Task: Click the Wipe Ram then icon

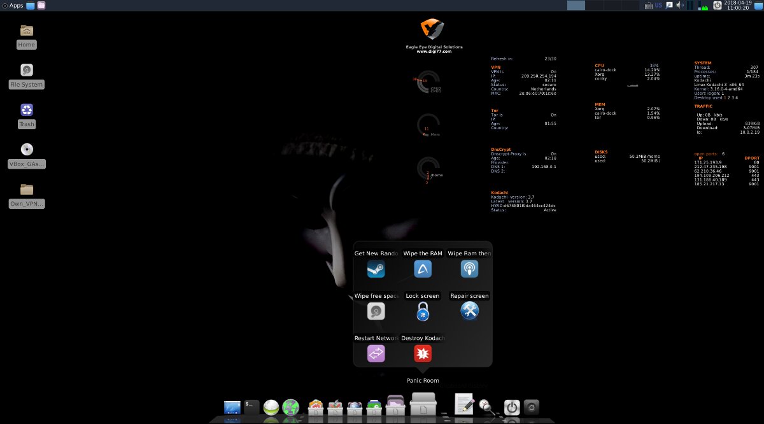Action: coord(469,269)
